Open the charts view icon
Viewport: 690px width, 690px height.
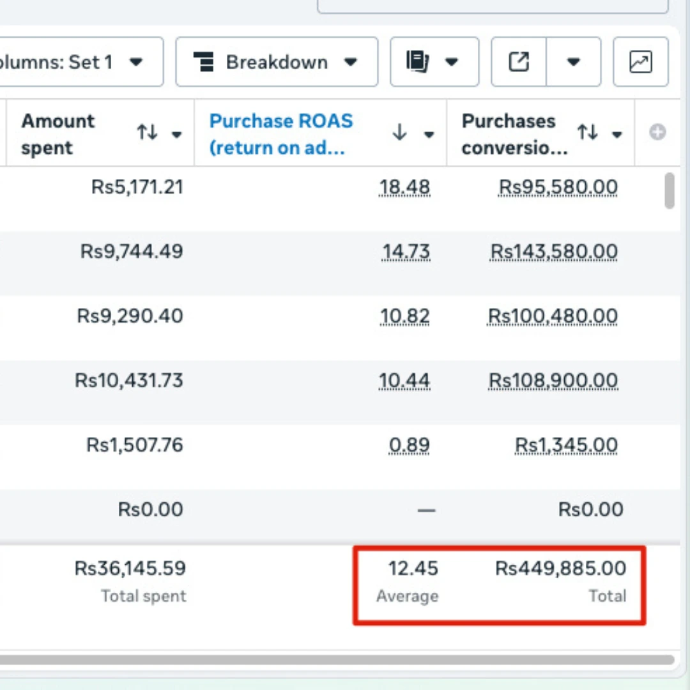(640, 62)
